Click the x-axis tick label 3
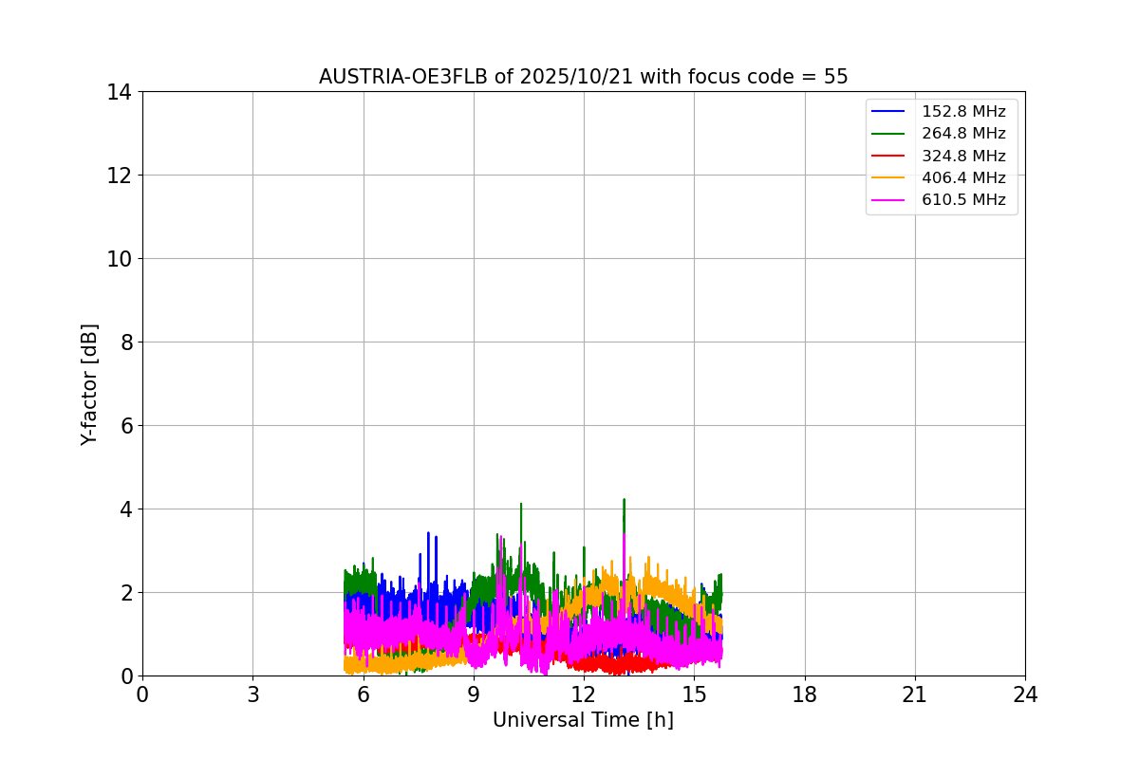This screenshot has width=1139, height=759. click(x=252, y=694)
